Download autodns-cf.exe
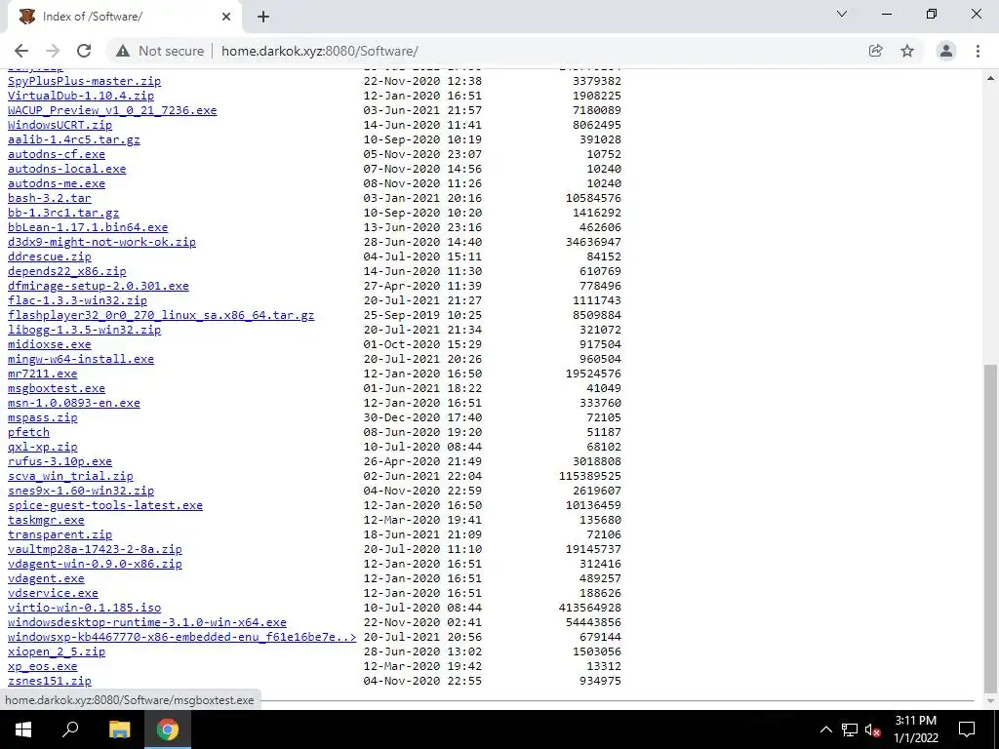This screenshot has width=999, height=749. 56,154
